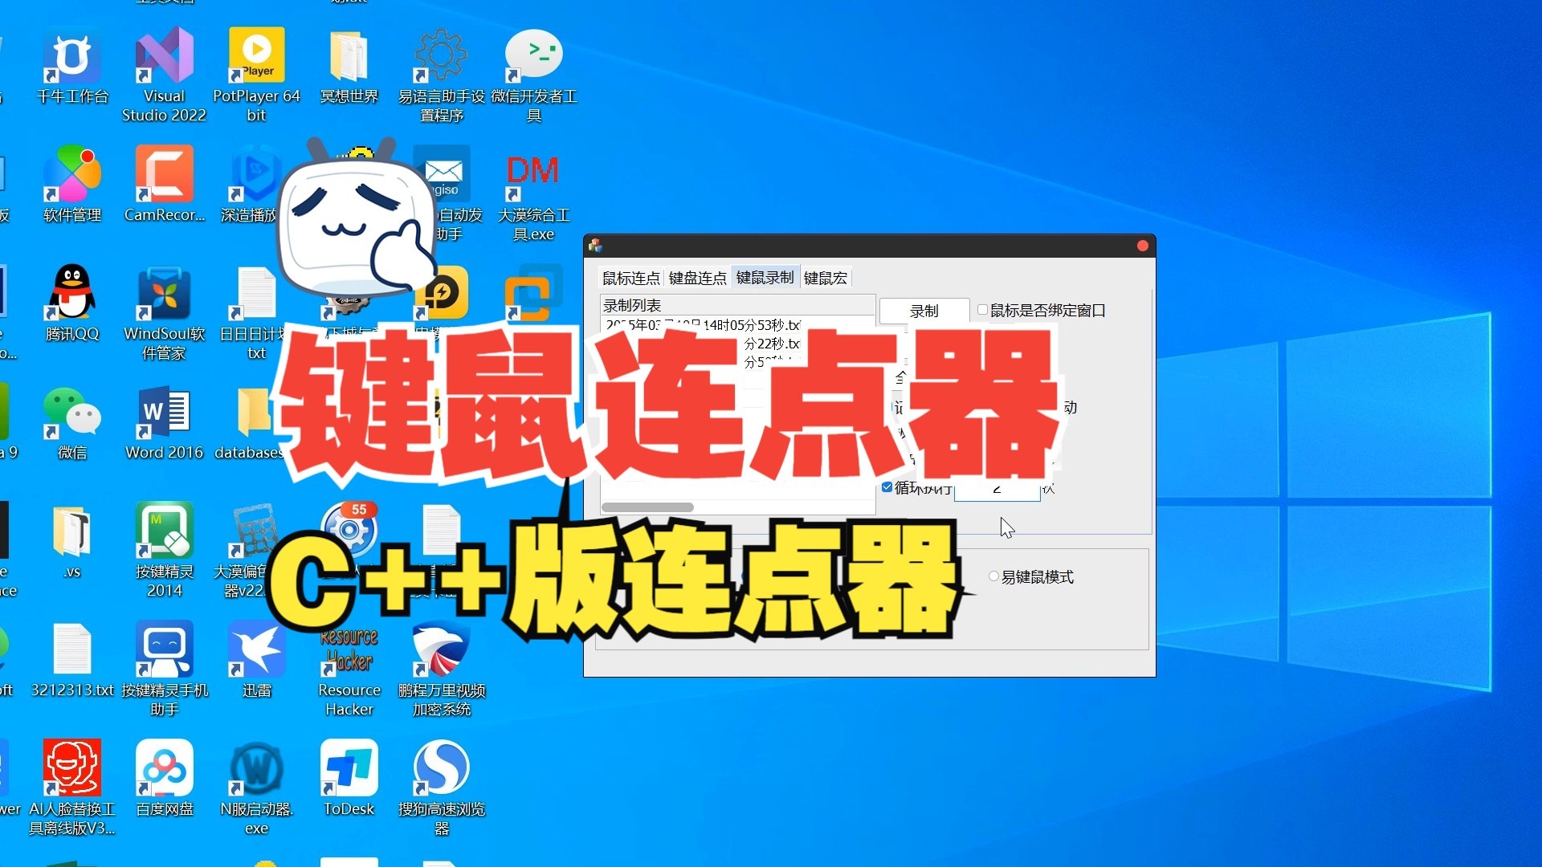The width and height of the screenshot is (1542, 867).
Task: Select recording ending 14时05分53秒.txt
Action: 703,325
